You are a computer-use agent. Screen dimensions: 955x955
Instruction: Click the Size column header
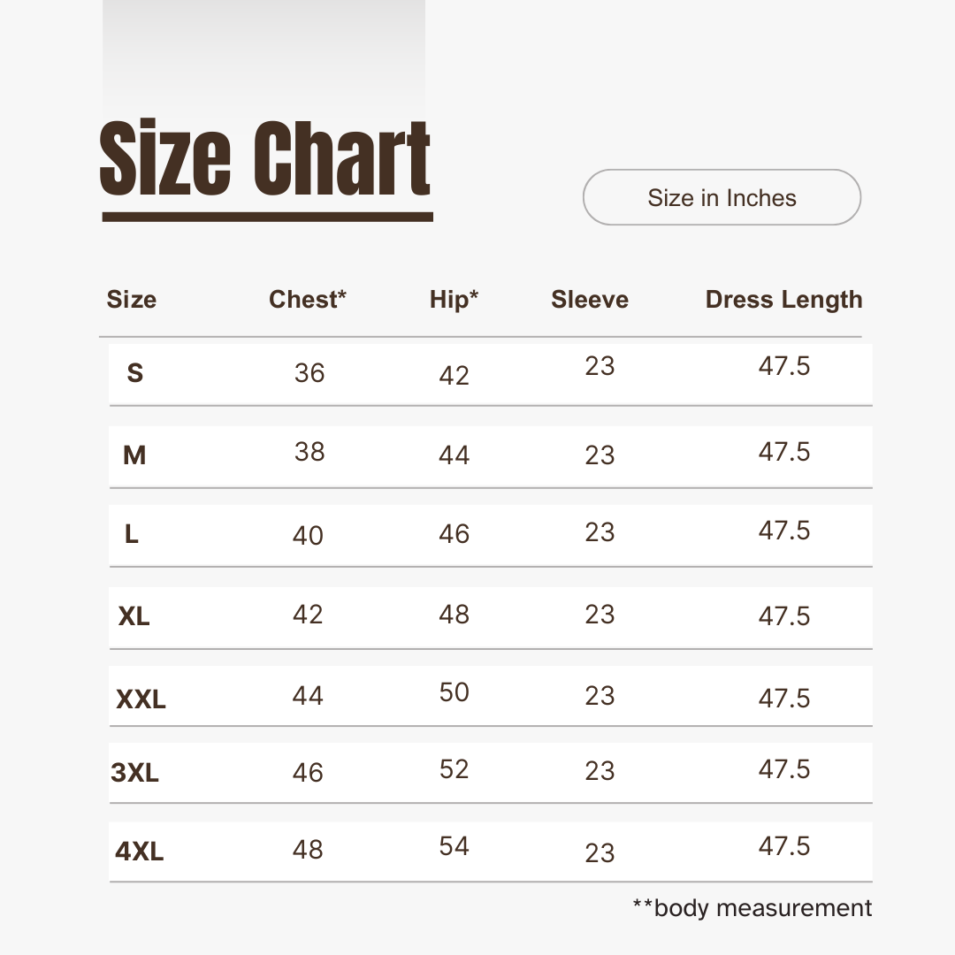pos(132,300)
